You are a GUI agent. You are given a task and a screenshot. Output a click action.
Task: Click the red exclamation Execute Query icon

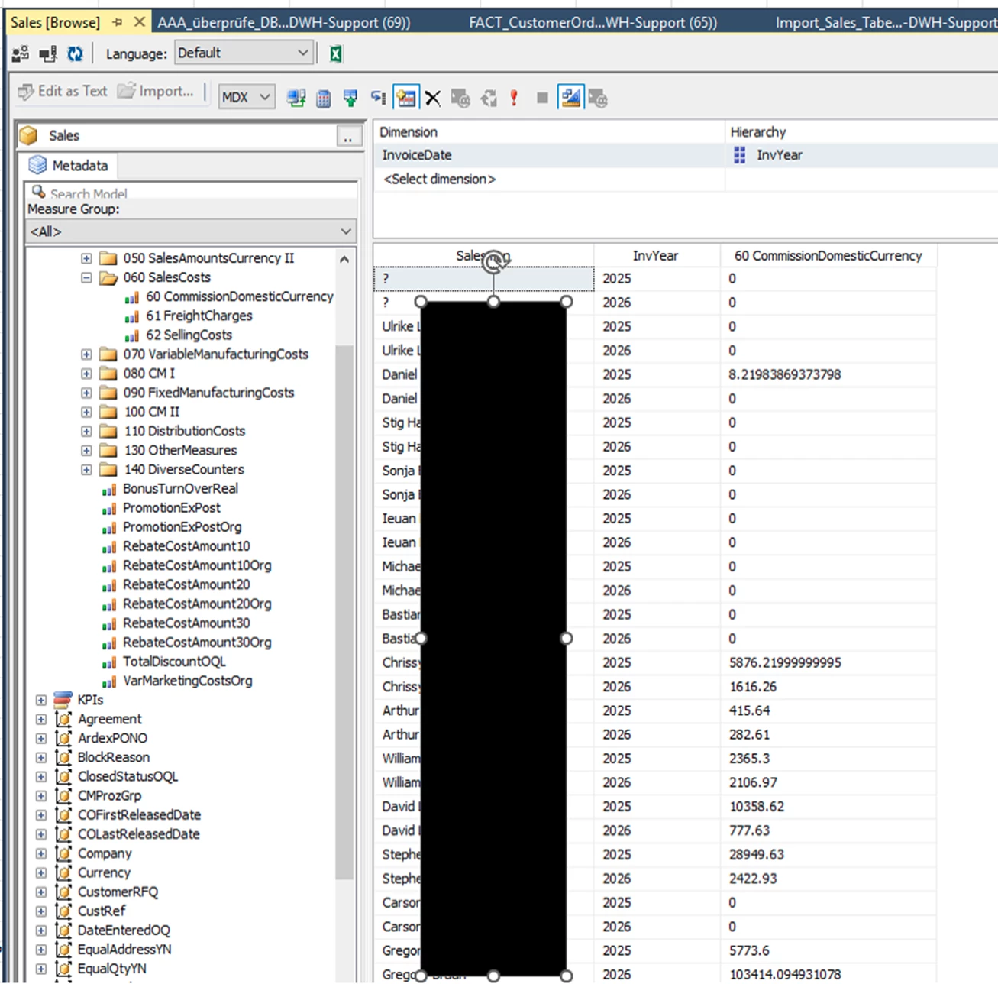(514, 98)
